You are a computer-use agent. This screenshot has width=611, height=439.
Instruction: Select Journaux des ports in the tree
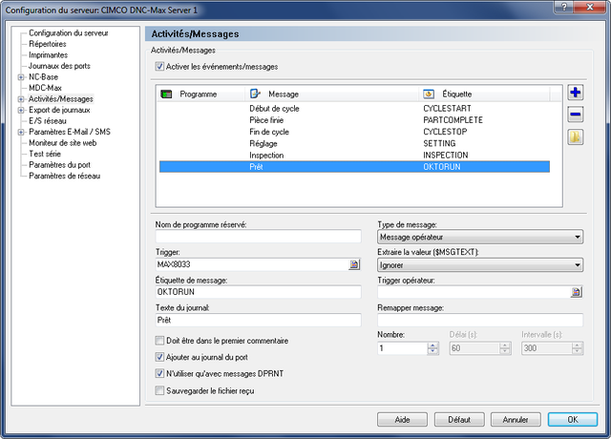tap(59, 66)
